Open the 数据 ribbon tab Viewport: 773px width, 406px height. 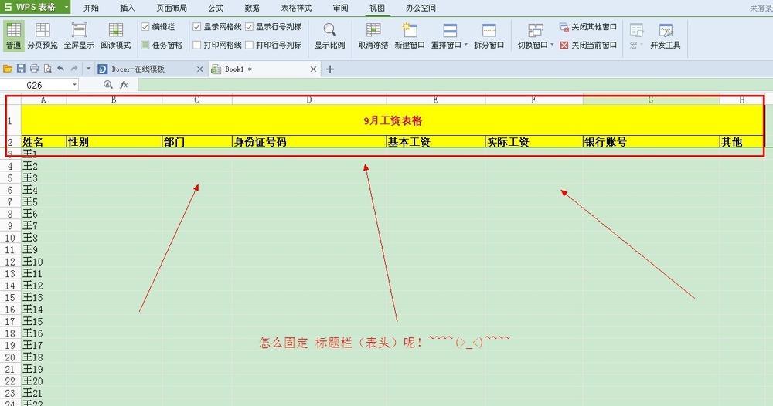pos(252,8)
